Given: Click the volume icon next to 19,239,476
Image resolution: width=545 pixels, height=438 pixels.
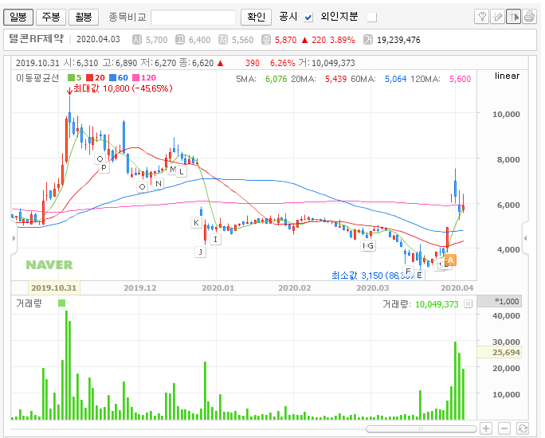Looking at the screenshot, I should coord(368,40).
